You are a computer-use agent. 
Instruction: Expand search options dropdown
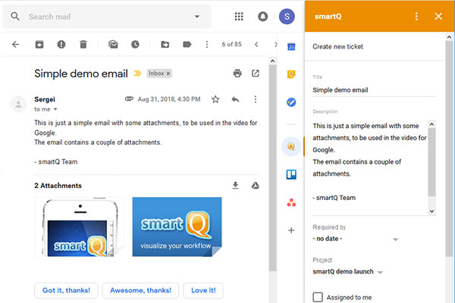[197, 17]
